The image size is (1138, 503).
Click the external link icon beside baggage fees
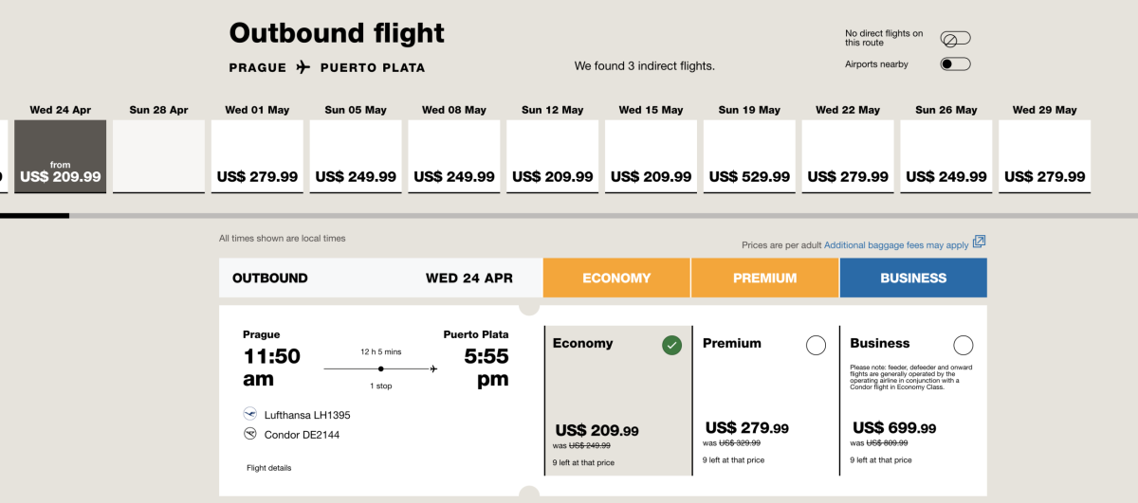click(x=980, y=243)
